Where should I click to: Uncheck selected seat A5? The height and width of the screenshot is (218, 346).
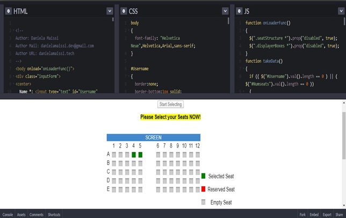click(x=140, y=155)
